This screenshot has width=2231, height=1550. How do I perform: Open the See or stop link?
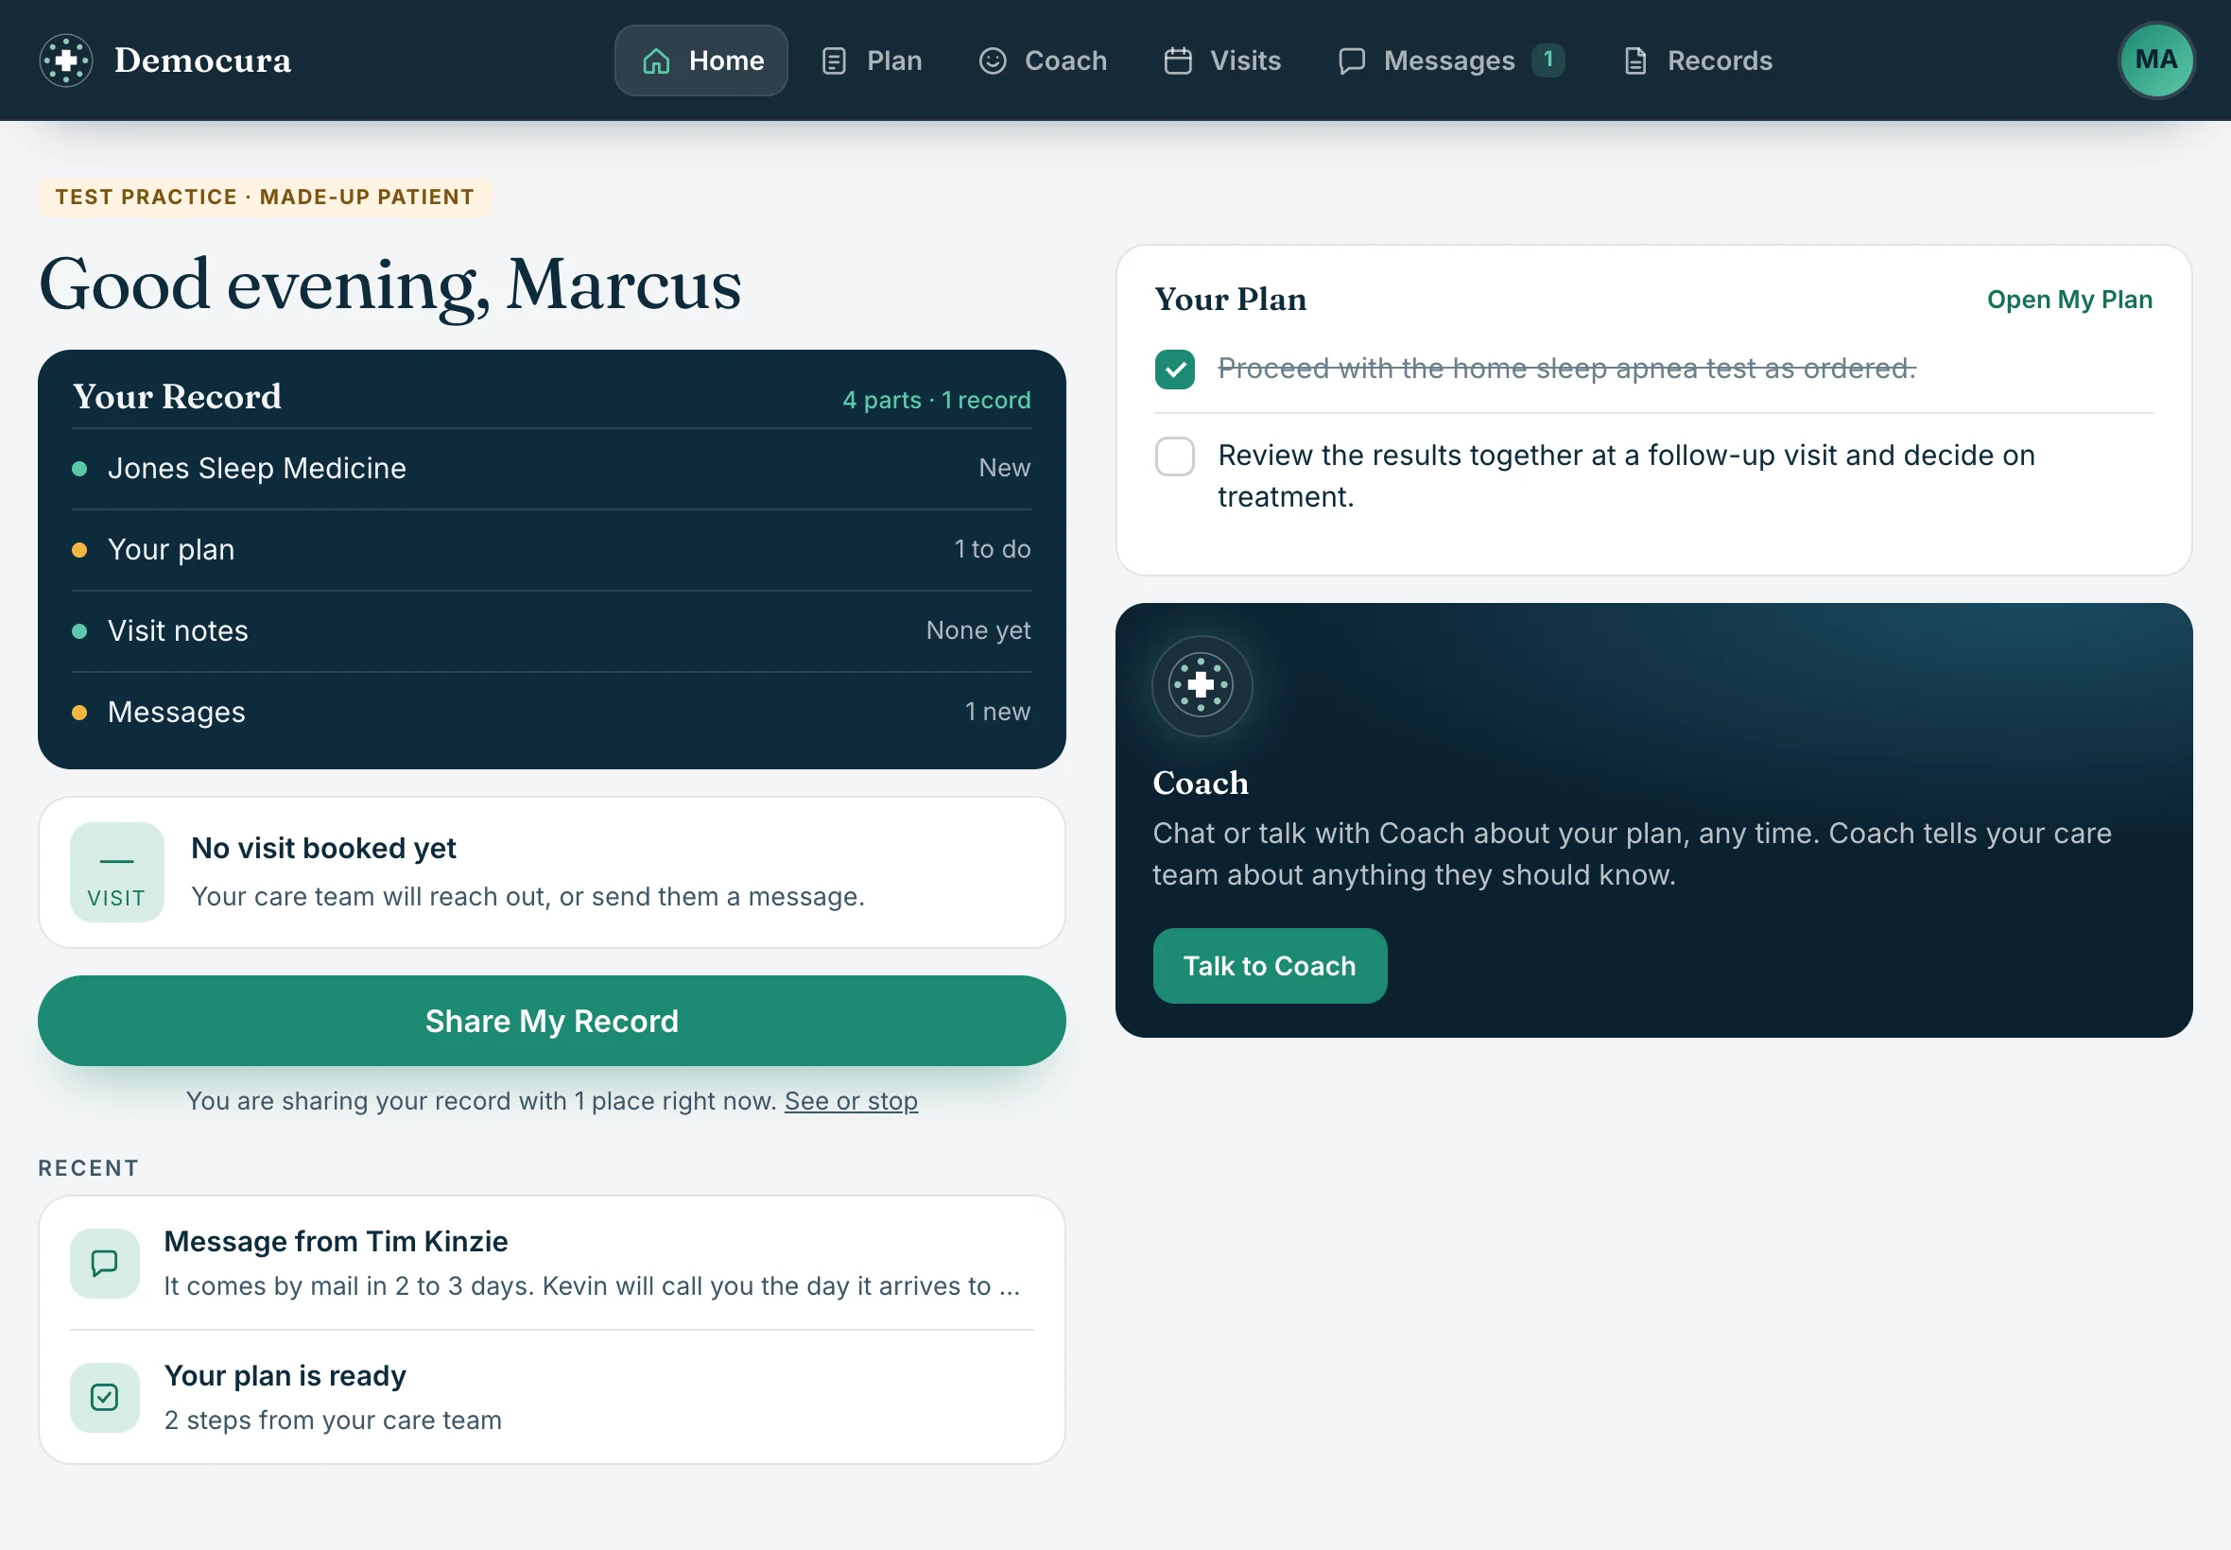point(851,1100)
